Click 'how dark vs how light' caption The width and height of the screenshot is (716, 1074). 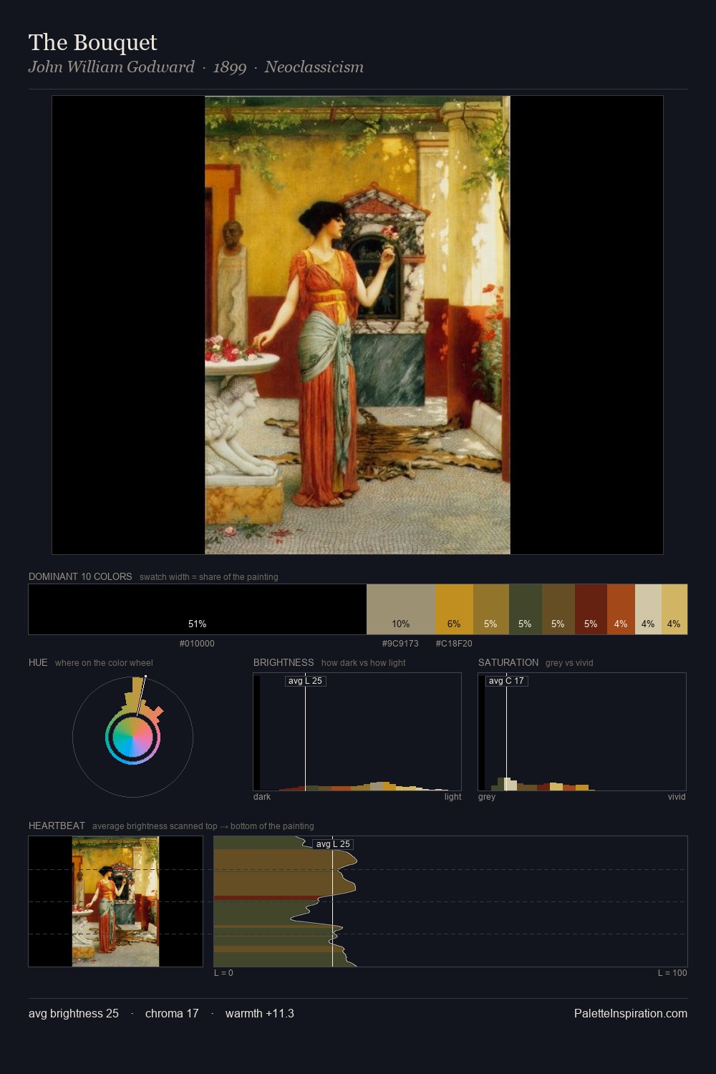(x=364, y=663)
